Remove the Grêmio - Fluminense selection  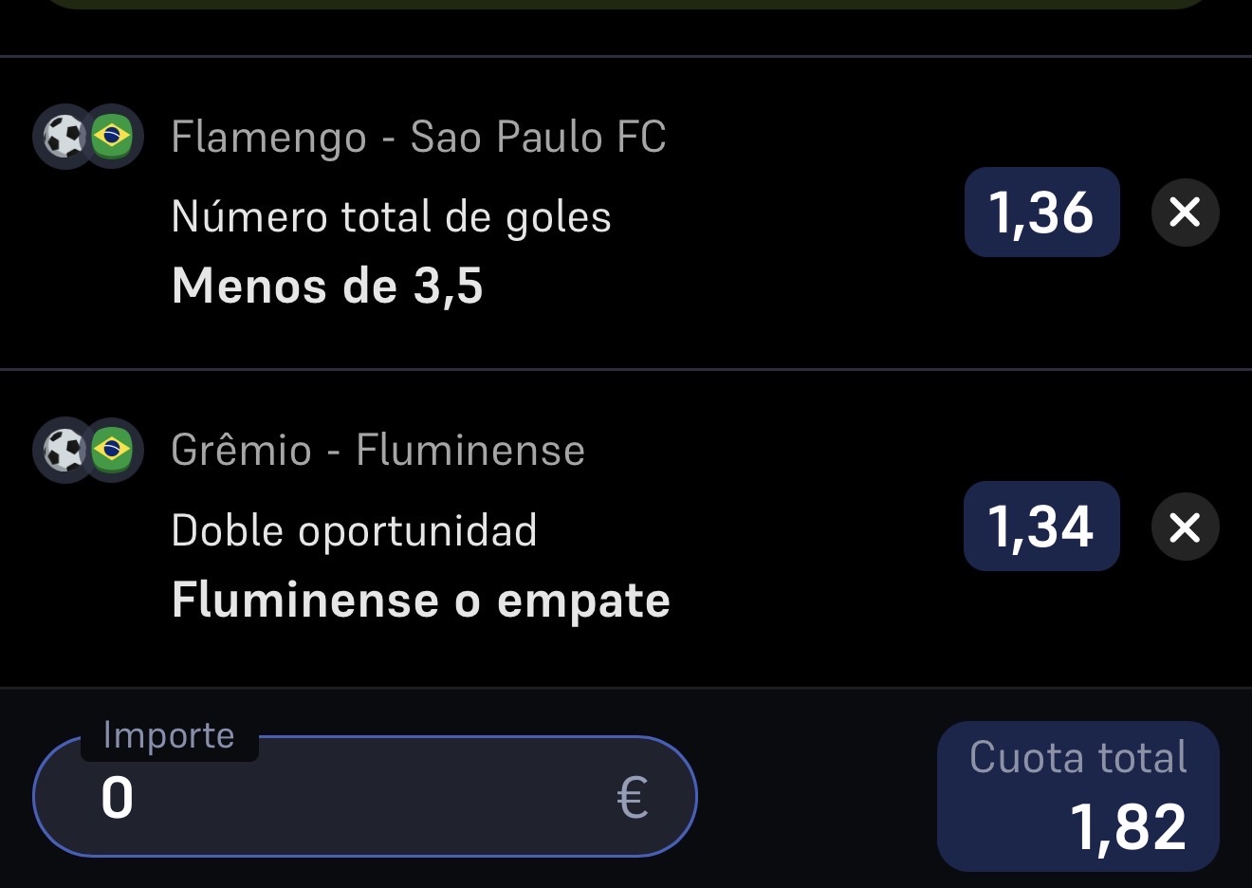tap(1185, 527)
